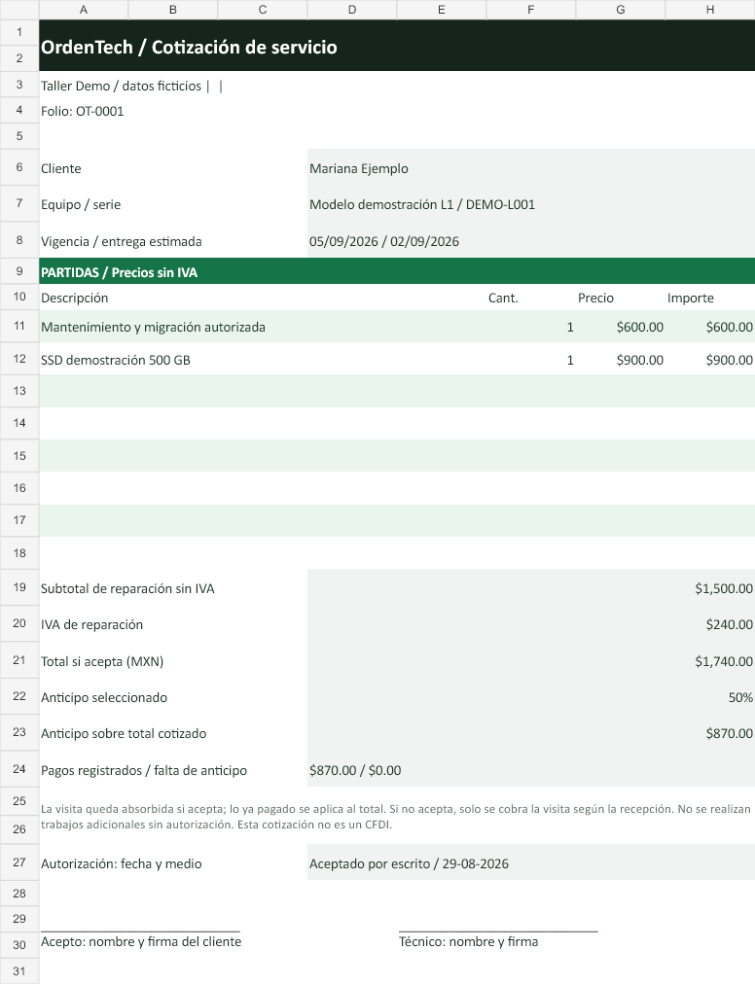Click the 'Precio' column heading
Viewport: 755px width, 984px height.
tap(595, 299)
